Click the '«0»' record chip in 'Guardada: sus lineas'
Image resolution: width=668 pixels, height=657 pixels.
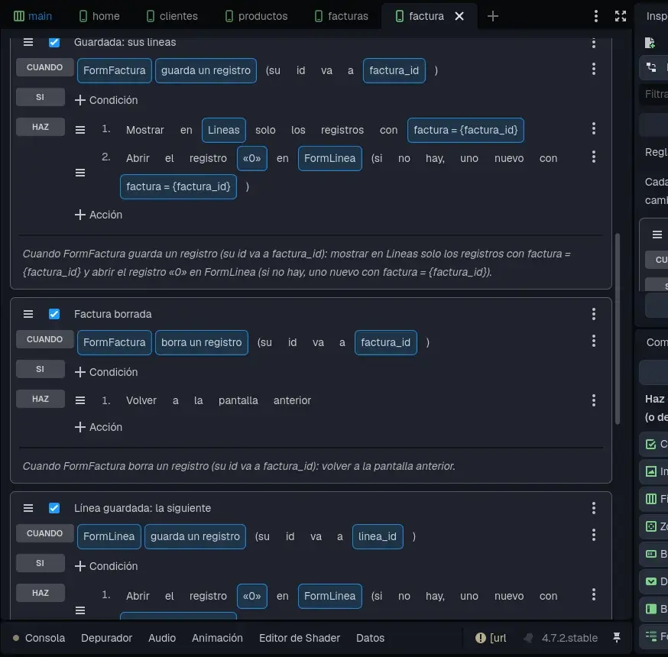click(252, 158)
